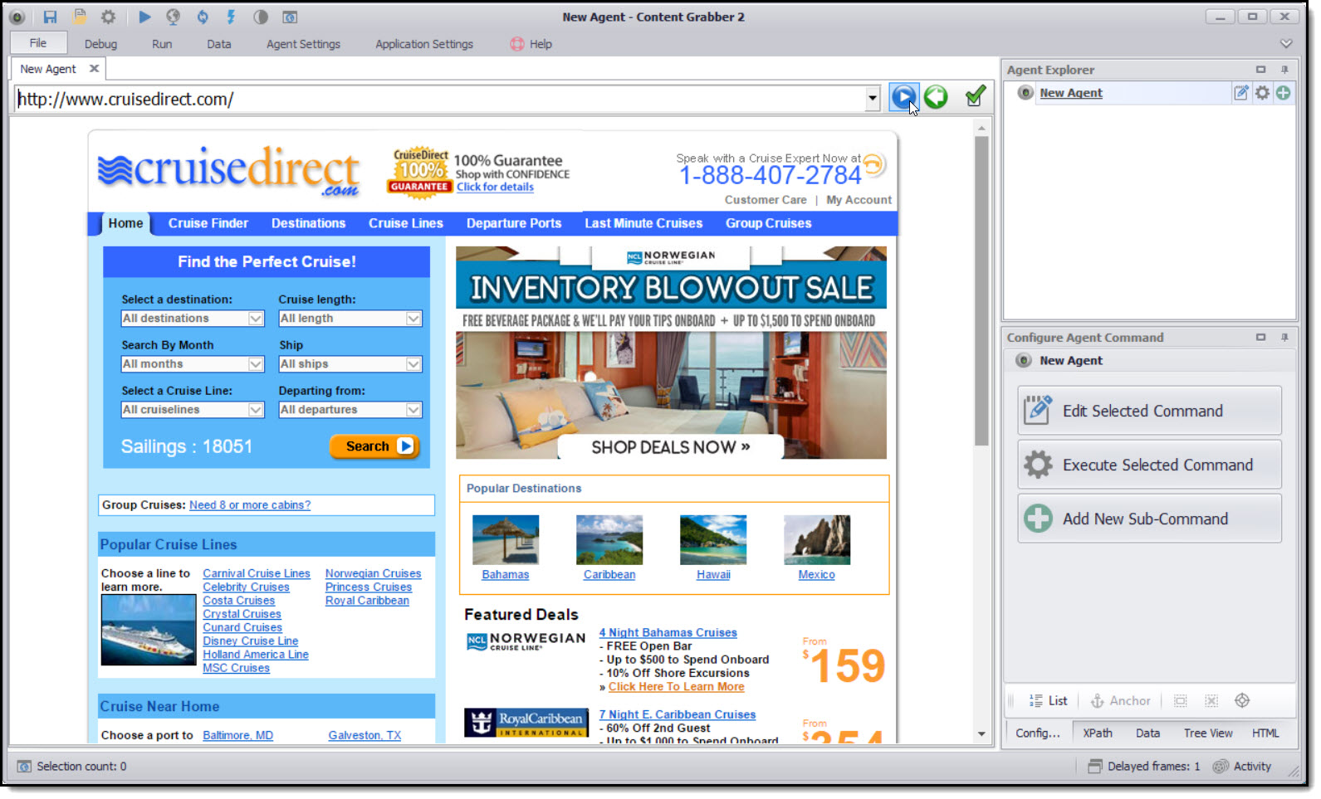Switch to the XPath tab
1321x799 pixels.
[1097, 733]
